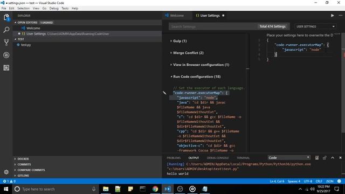Open Sticky Notes from the taskbar
This screenshot has height=194, width=345.
pyautogui.click(x=130, y=189)
